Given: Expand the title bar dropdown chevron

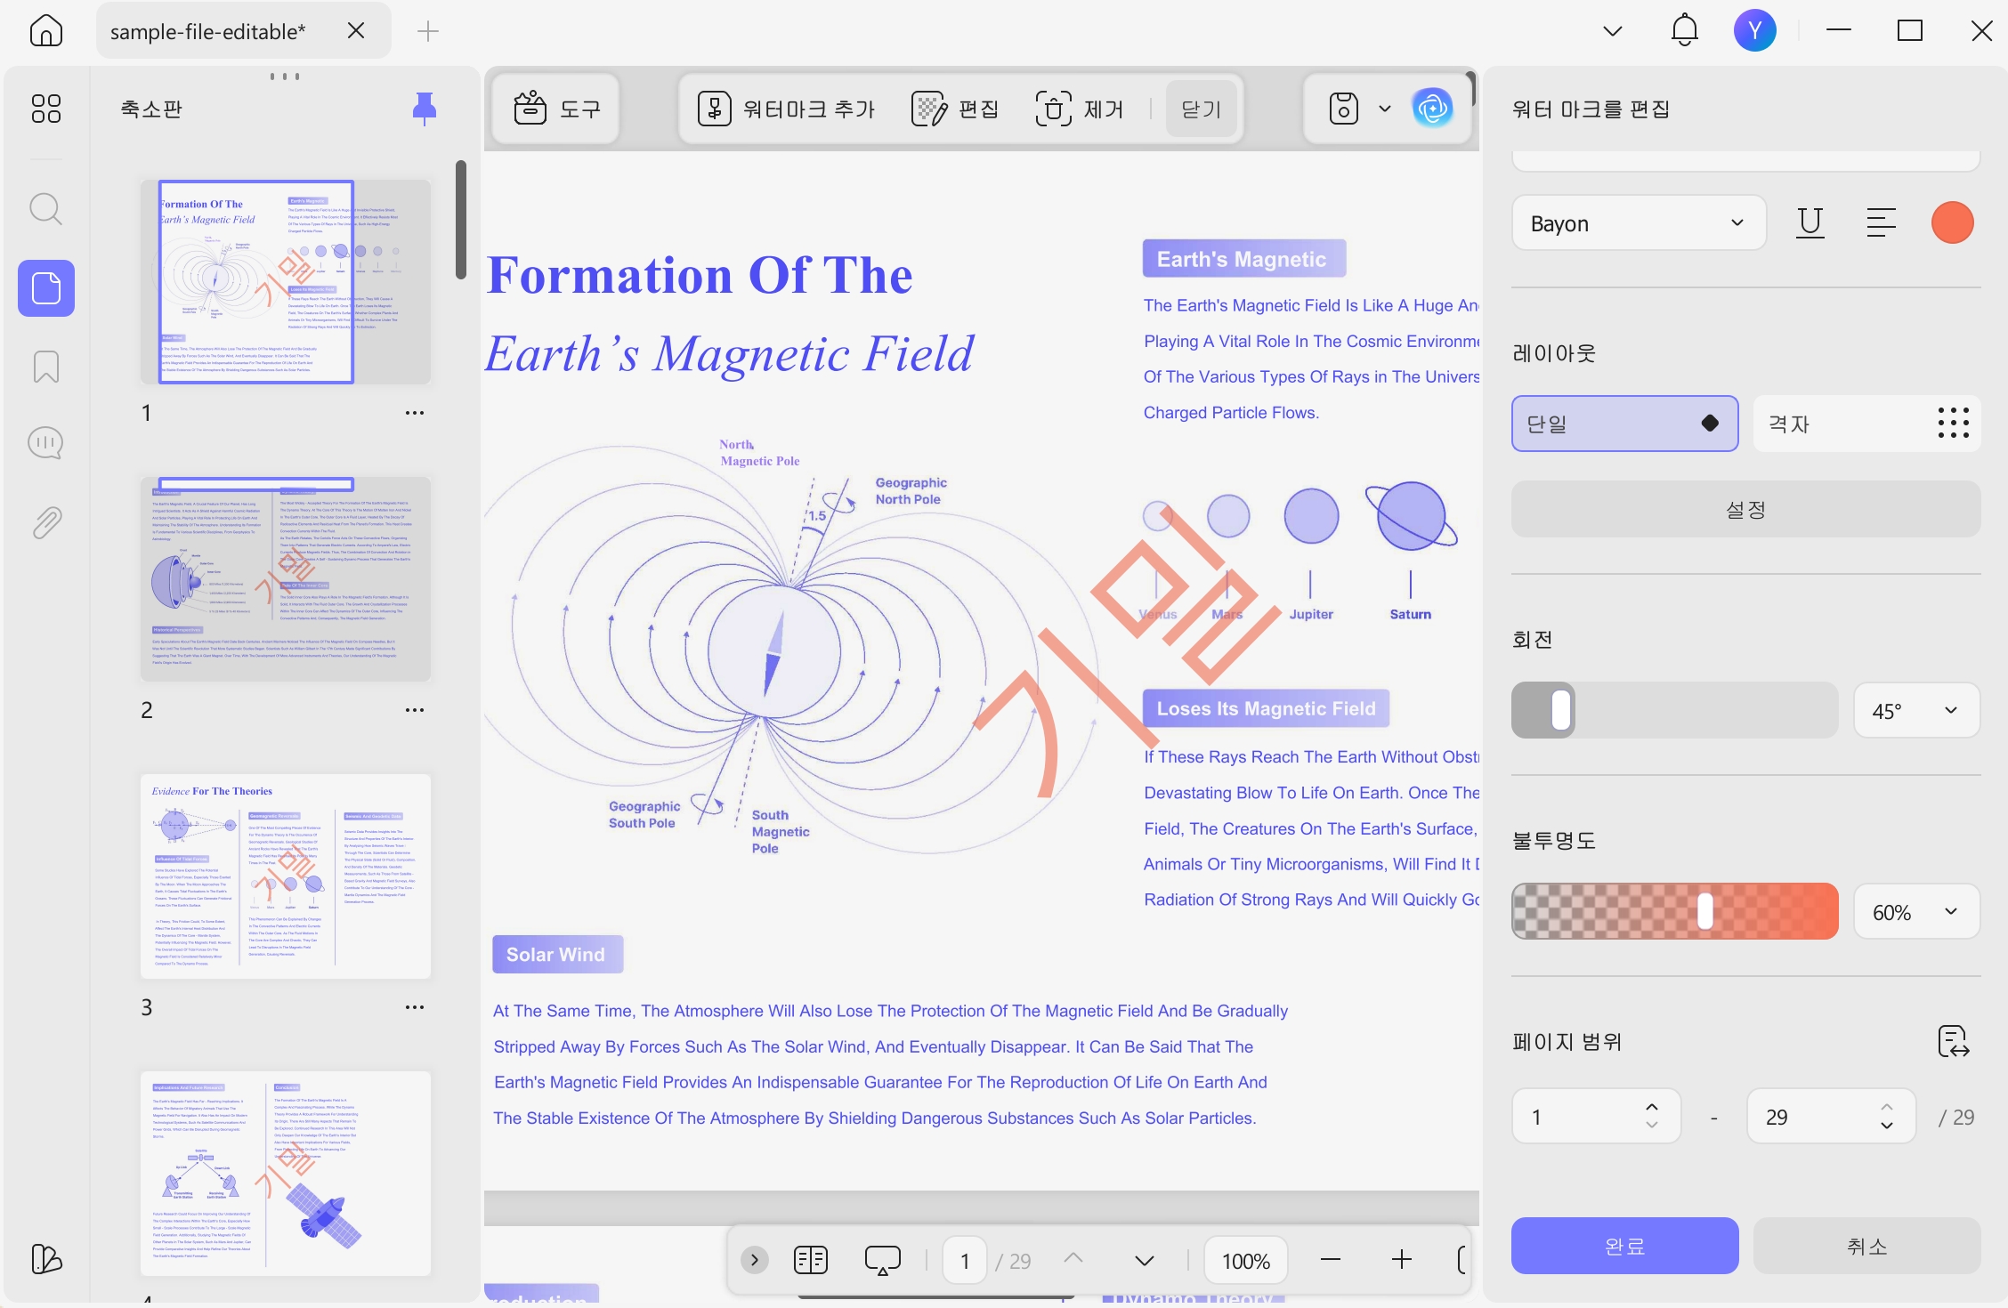Looking at the screenshot, I should [x=1613, y=31].
